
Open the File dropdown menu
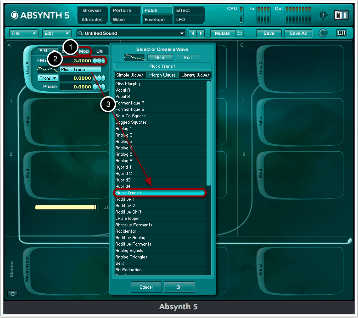pos(23,33)
